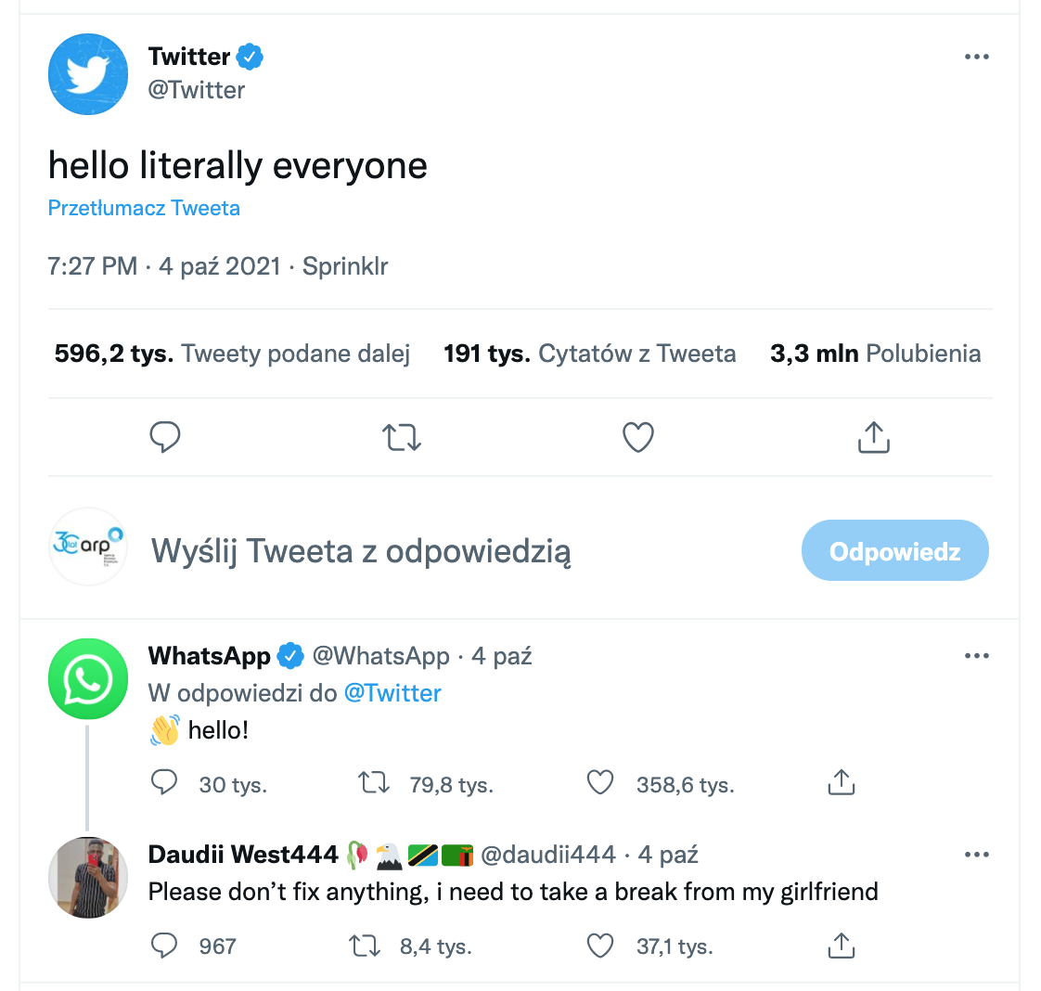
Task: Share WhatsApp's hello reply
Action: 841,783
